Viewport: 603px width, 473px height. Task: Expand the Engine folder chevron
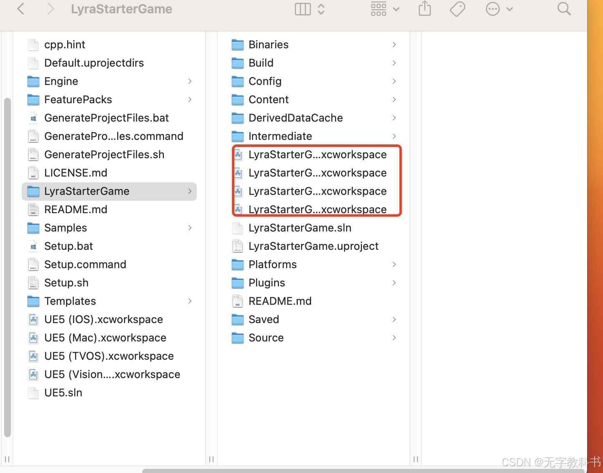click(x=190, y=81)
